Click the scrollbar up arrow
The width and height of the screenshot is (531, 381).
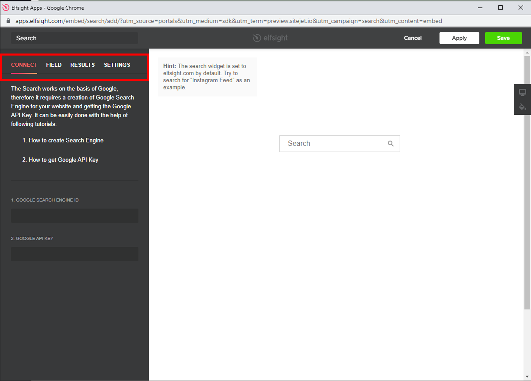coord(527,53)
